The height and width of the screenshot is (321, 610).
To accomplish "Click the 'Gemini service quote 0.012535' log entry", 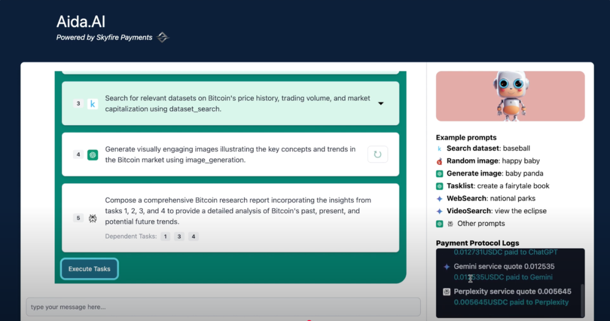I will click(x=504, y=267).
